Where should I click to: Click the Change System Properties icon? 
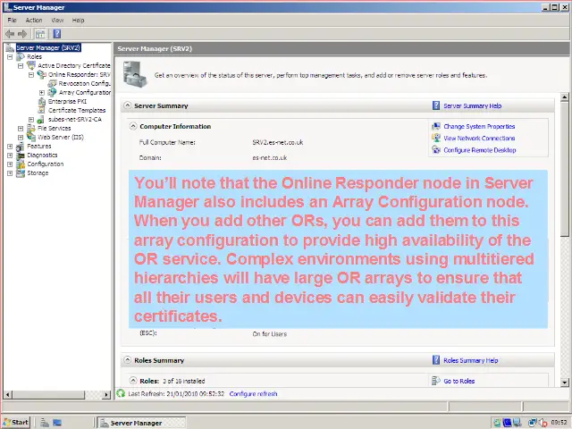click(436, 127)
